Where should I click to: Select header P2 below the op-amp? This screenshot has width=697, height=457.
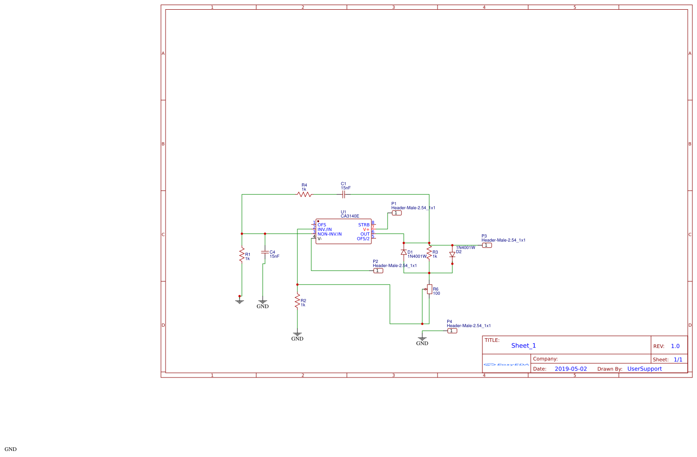(x=377, y=270)
